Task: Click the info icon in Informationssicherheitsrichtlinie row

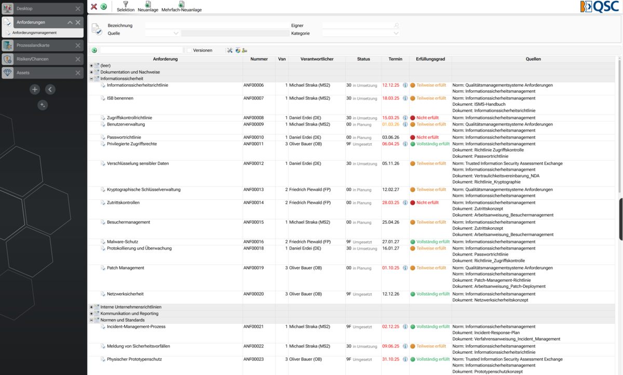Action: click(405, 85)
